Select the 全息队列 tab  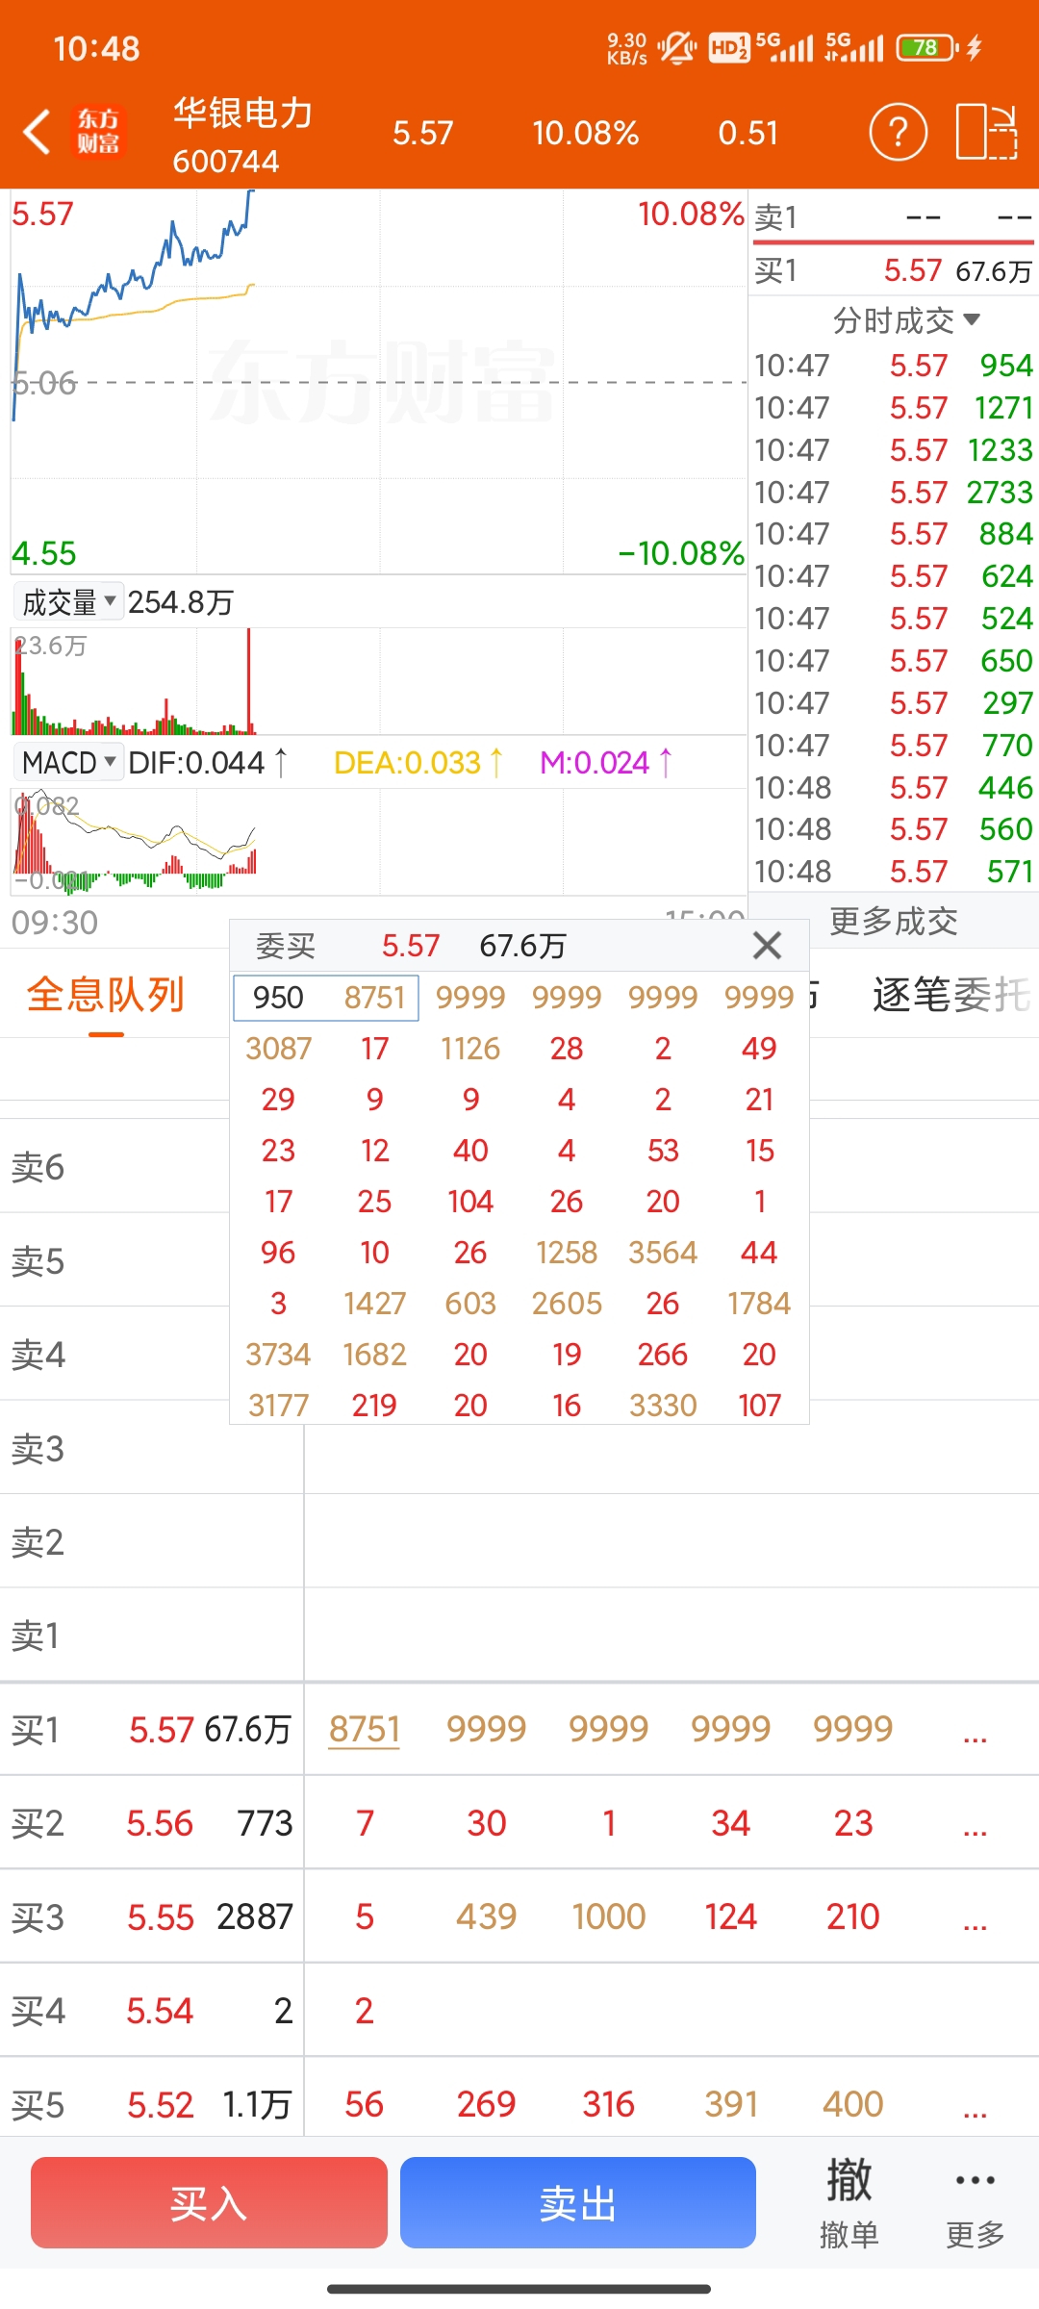(x=106, y=995)
